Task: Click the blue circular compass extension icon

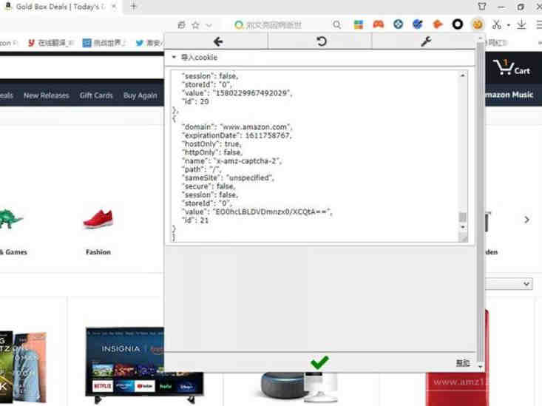Action: point(399,24)
